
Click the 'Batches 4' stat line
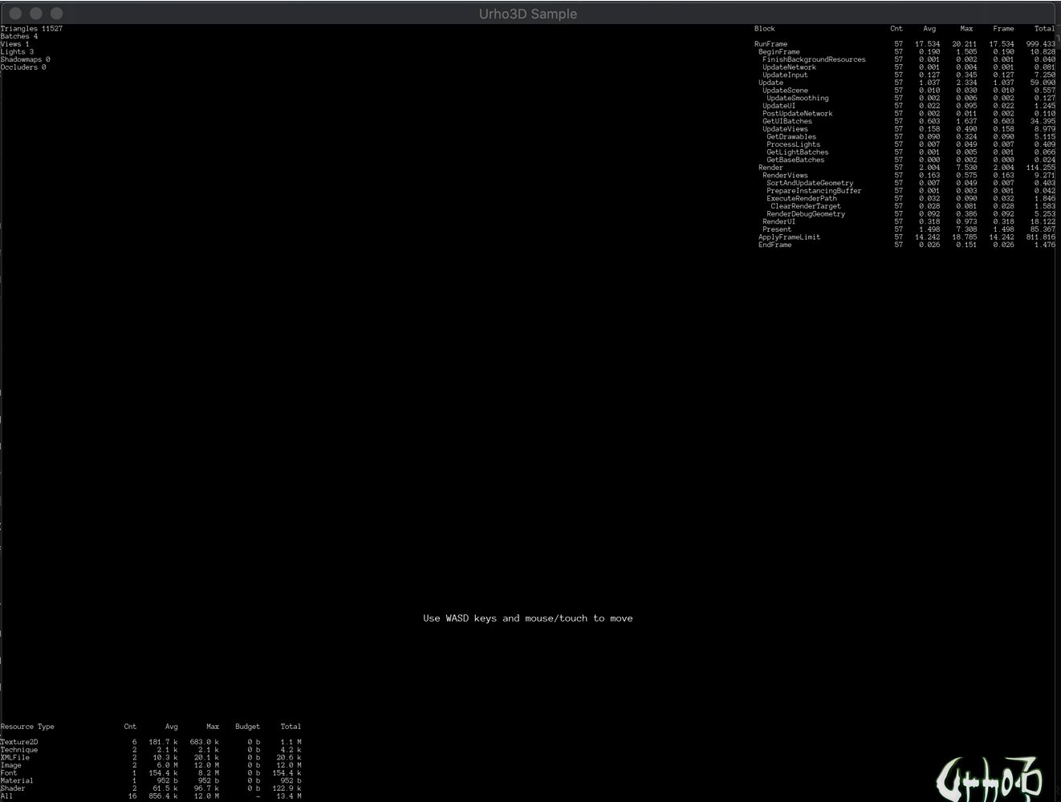click(19, 36)
